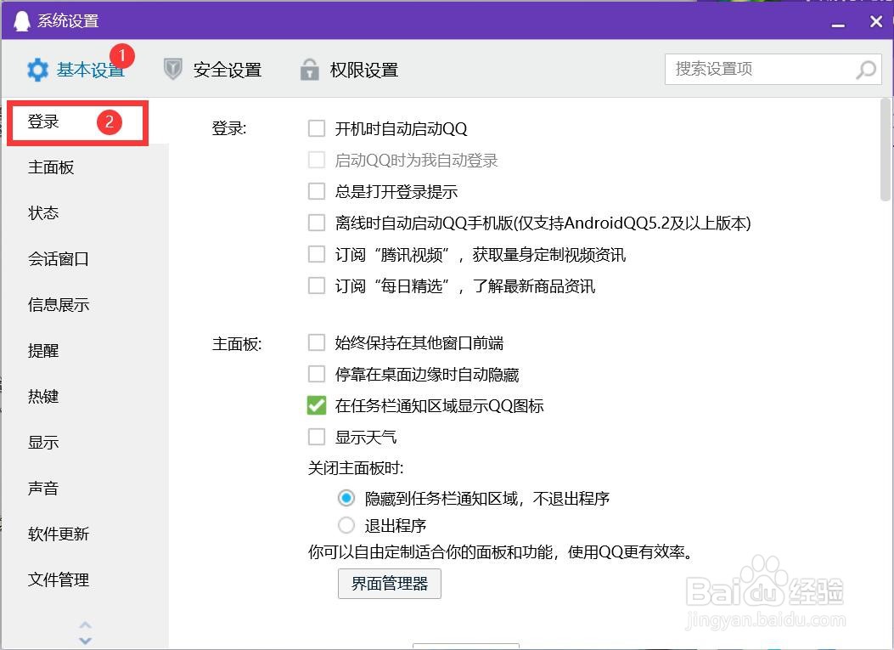Select 隐藏到任务栏通知区域 radio option

(346, 498)
